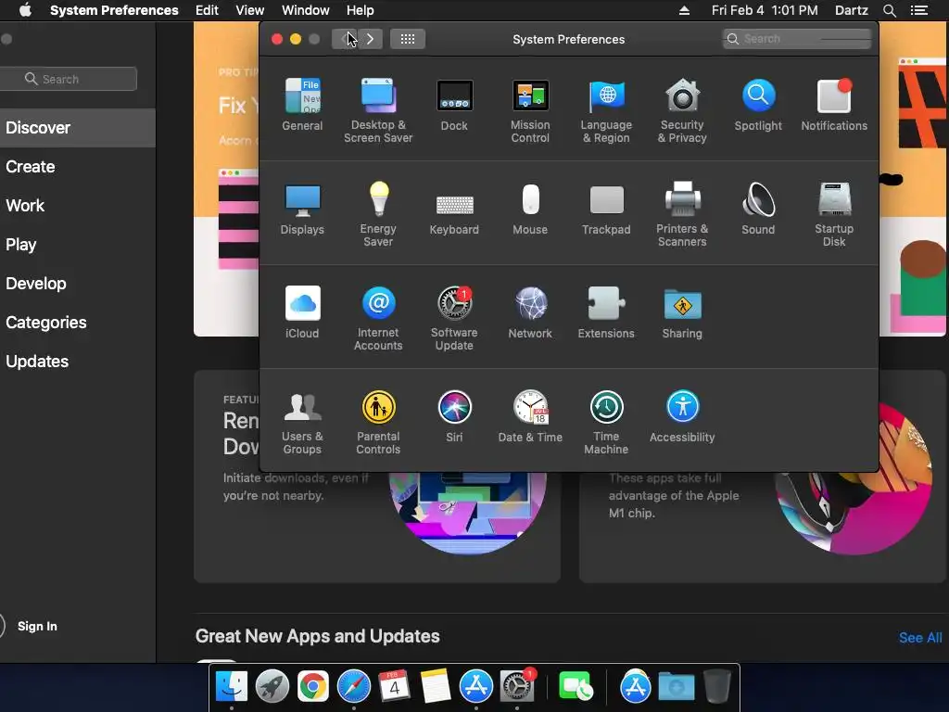The height and width of the screenshot is (712, 949).
Task: Open Extensions preferences
Action: (x=606, y=311)
